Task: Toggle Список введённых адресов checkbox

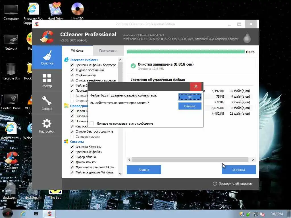Action: point(72,80)
